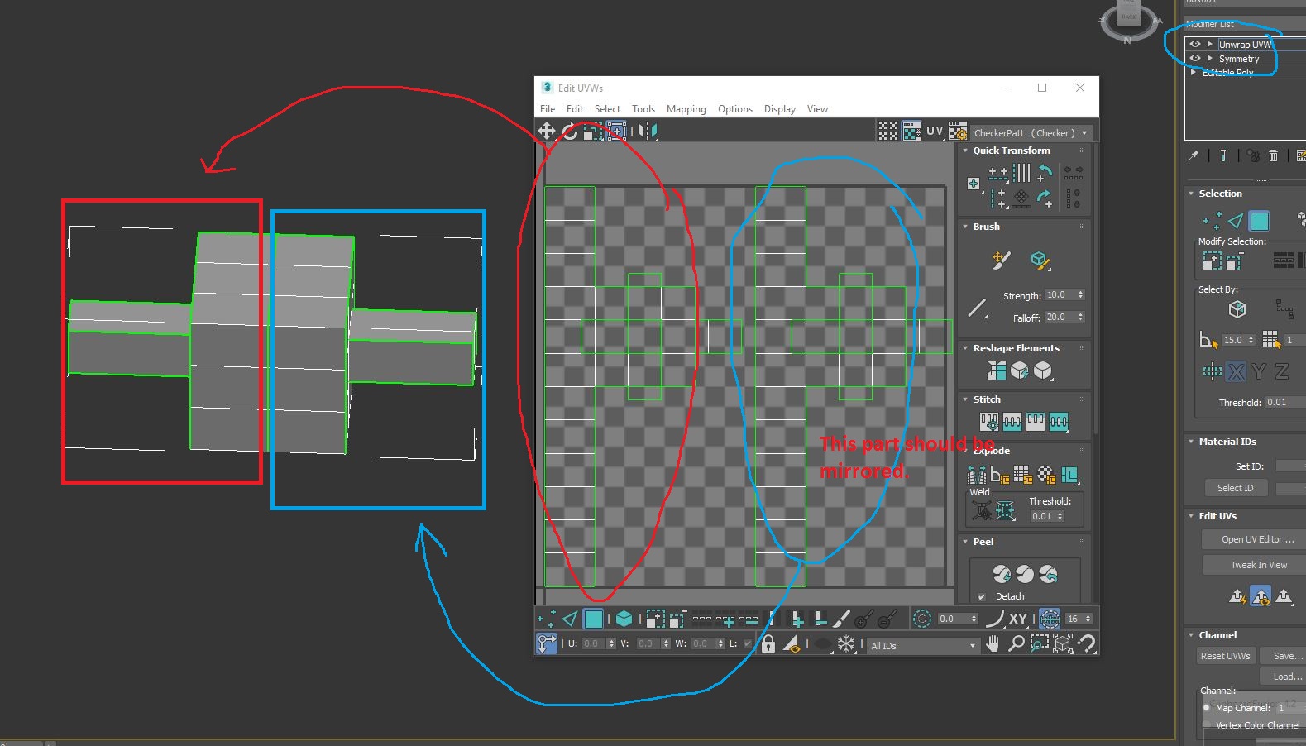
Task: Click the Pan hand tool
Action: [993, 643]
